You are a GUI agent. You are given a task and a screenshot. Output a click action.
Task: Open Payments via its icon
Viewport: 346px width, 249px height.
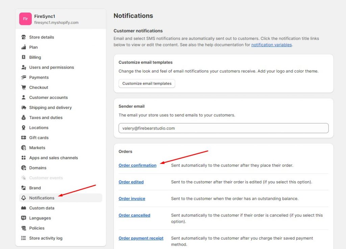pyautogui.click(x=23, y=77)
